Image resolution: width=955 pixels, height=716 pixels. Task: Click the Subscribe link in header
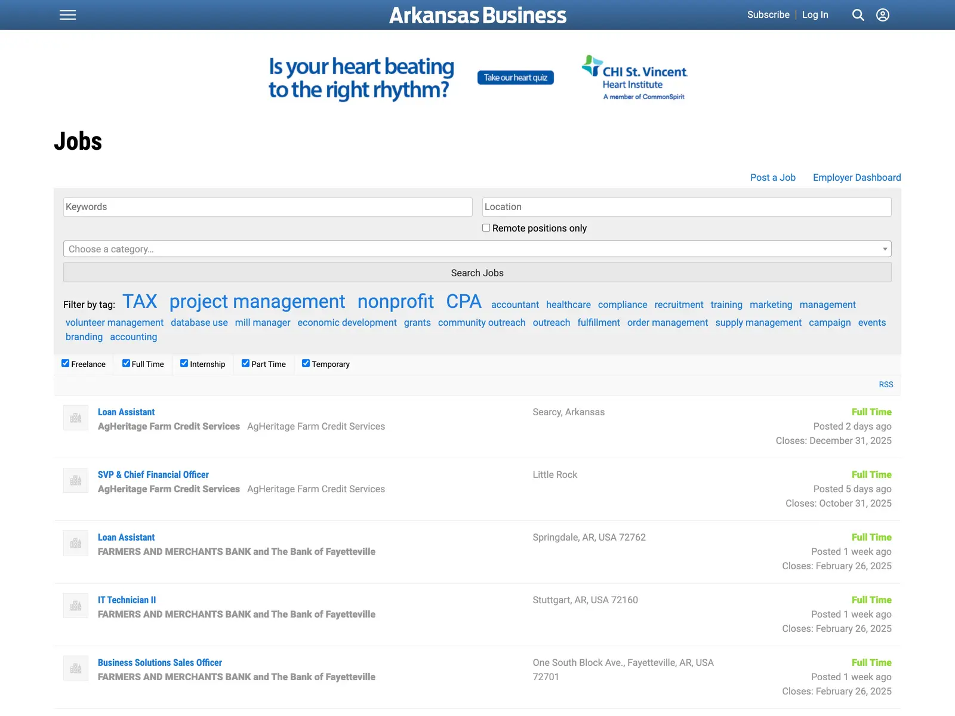pos(768,15)
